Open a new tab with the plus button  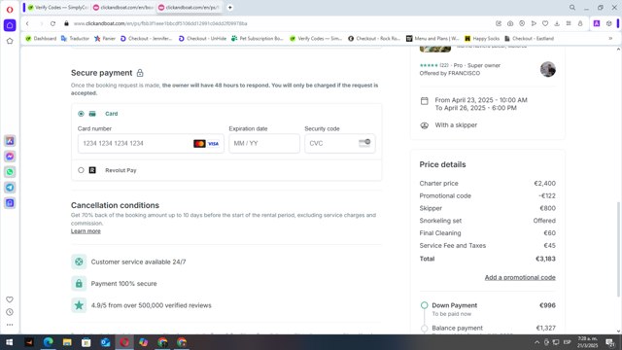229,8
